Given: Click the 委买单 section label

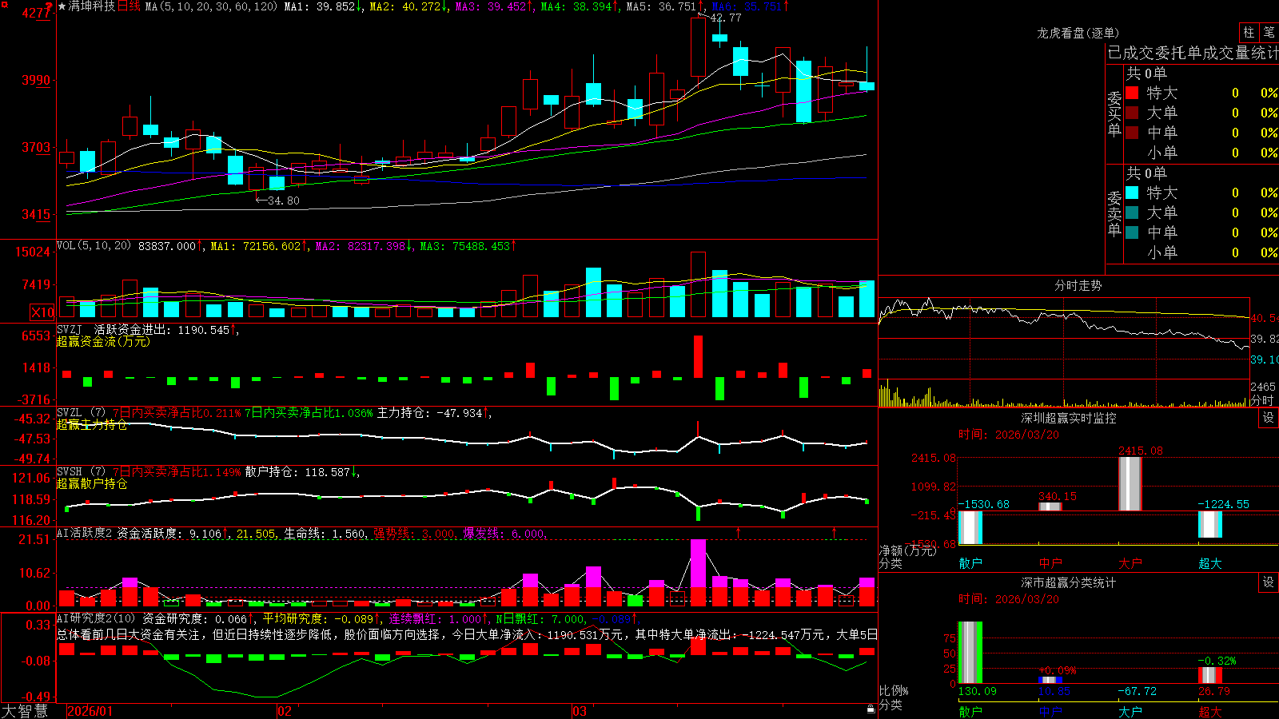Looking at the screenshot, I should click(1114, 113).
